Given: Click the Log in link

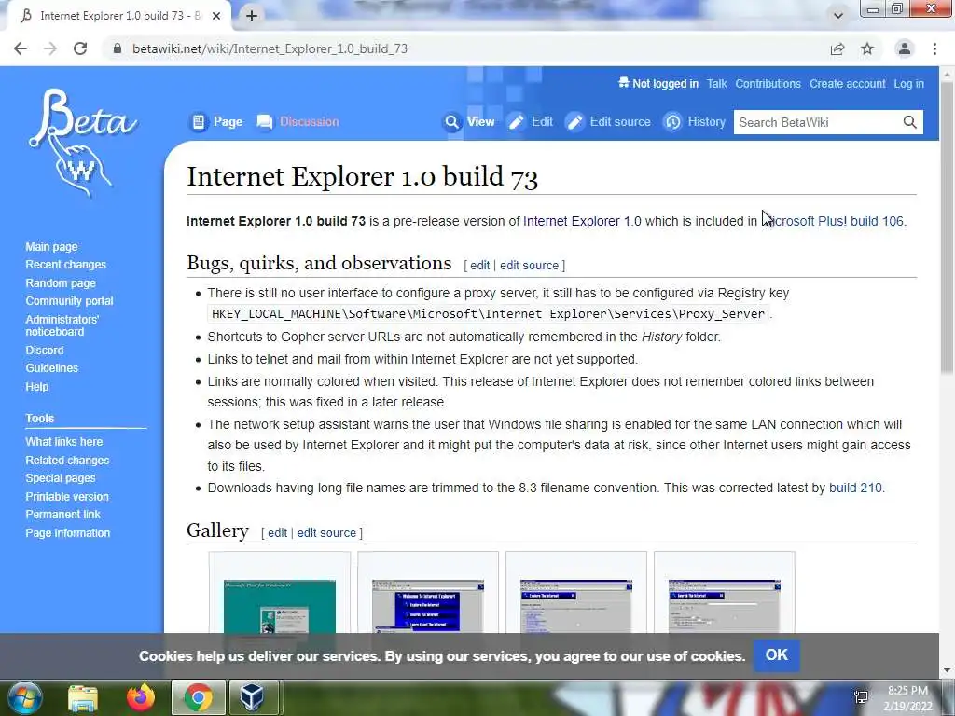Looking at the screenshot, I should (x=908, y=83).
